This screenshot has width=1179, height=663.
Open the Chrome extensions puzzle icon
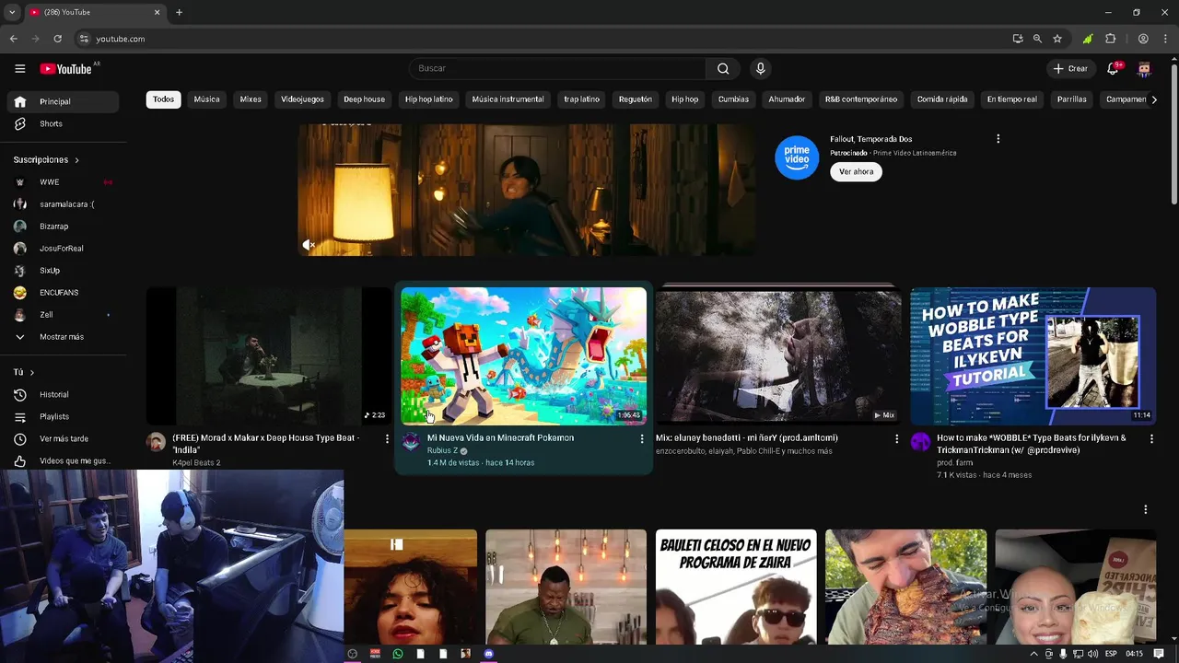1110,39
